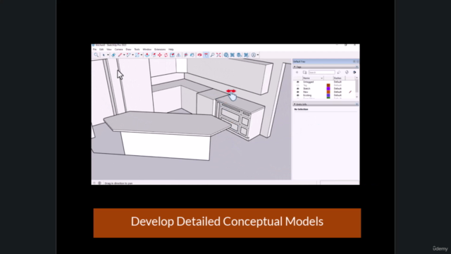Open the File menu

pos(94,49)
